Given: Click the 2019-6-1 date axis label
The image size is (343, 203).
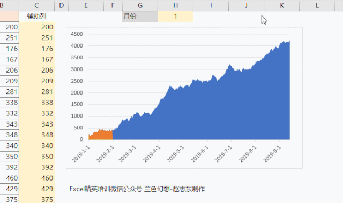Looking at the screenshot, I should [199, 154].
